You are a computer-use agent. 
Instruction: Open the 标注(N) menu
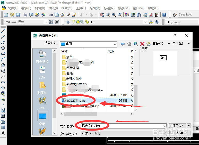[x=109, y=8]
